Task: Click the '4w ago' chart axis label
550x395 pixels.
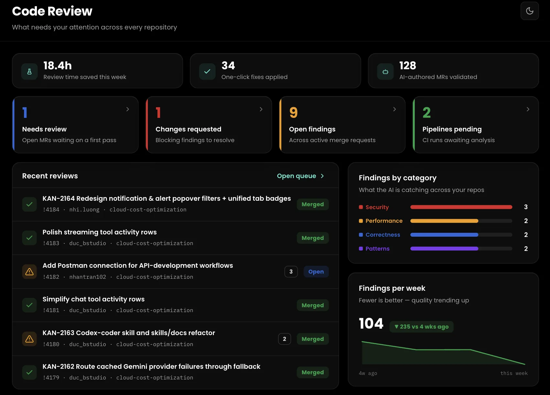Action: pyautogui.click(x=368, y=373)
